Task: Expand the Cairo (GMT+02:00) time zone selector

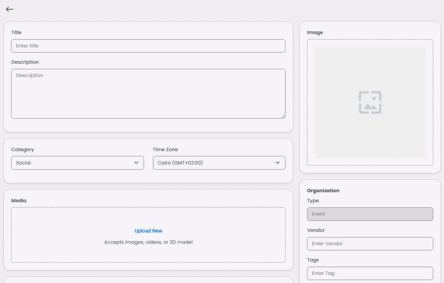Action: (215, 163)
